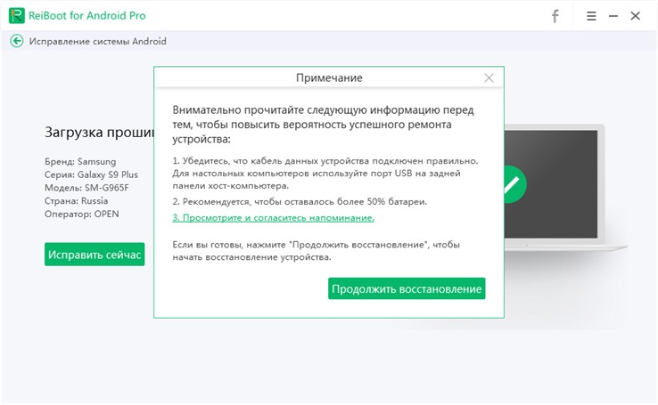
Task: Go back with the green arrow icon
Action: [17, 41]
